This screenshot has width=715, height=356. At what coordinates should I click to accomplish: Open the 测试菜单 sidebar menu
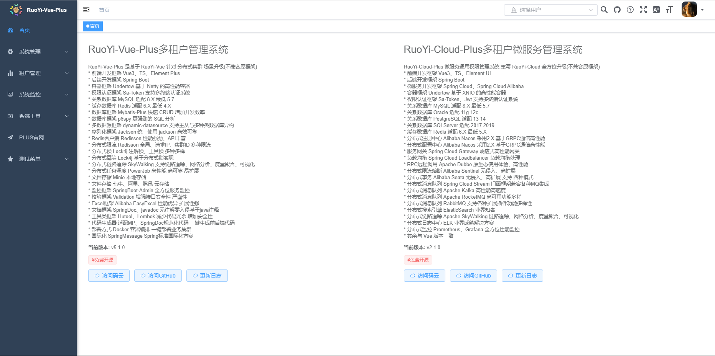[x=38, y=159]
